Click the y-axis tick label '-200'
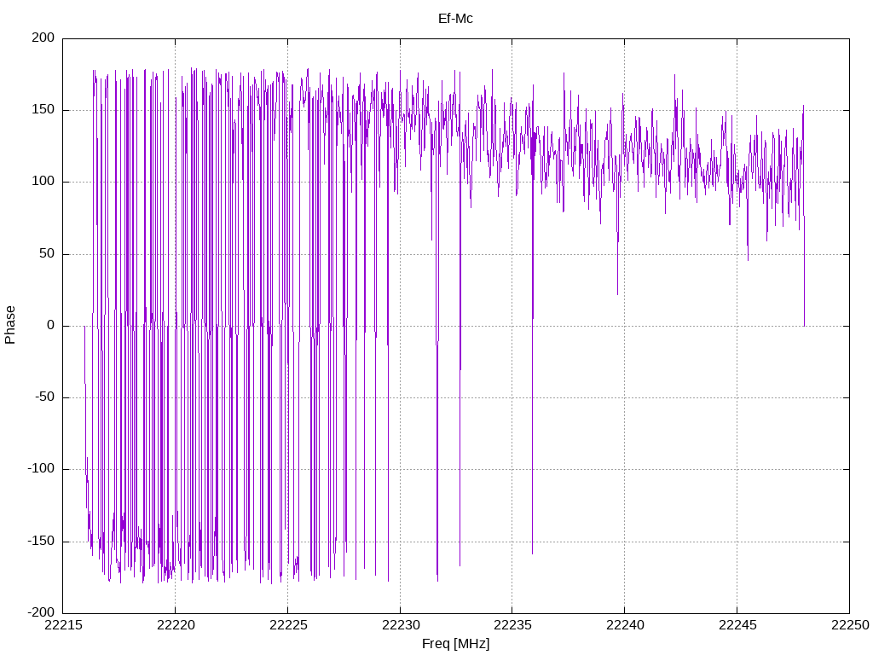873x655 pixels. tap(41, 612)
